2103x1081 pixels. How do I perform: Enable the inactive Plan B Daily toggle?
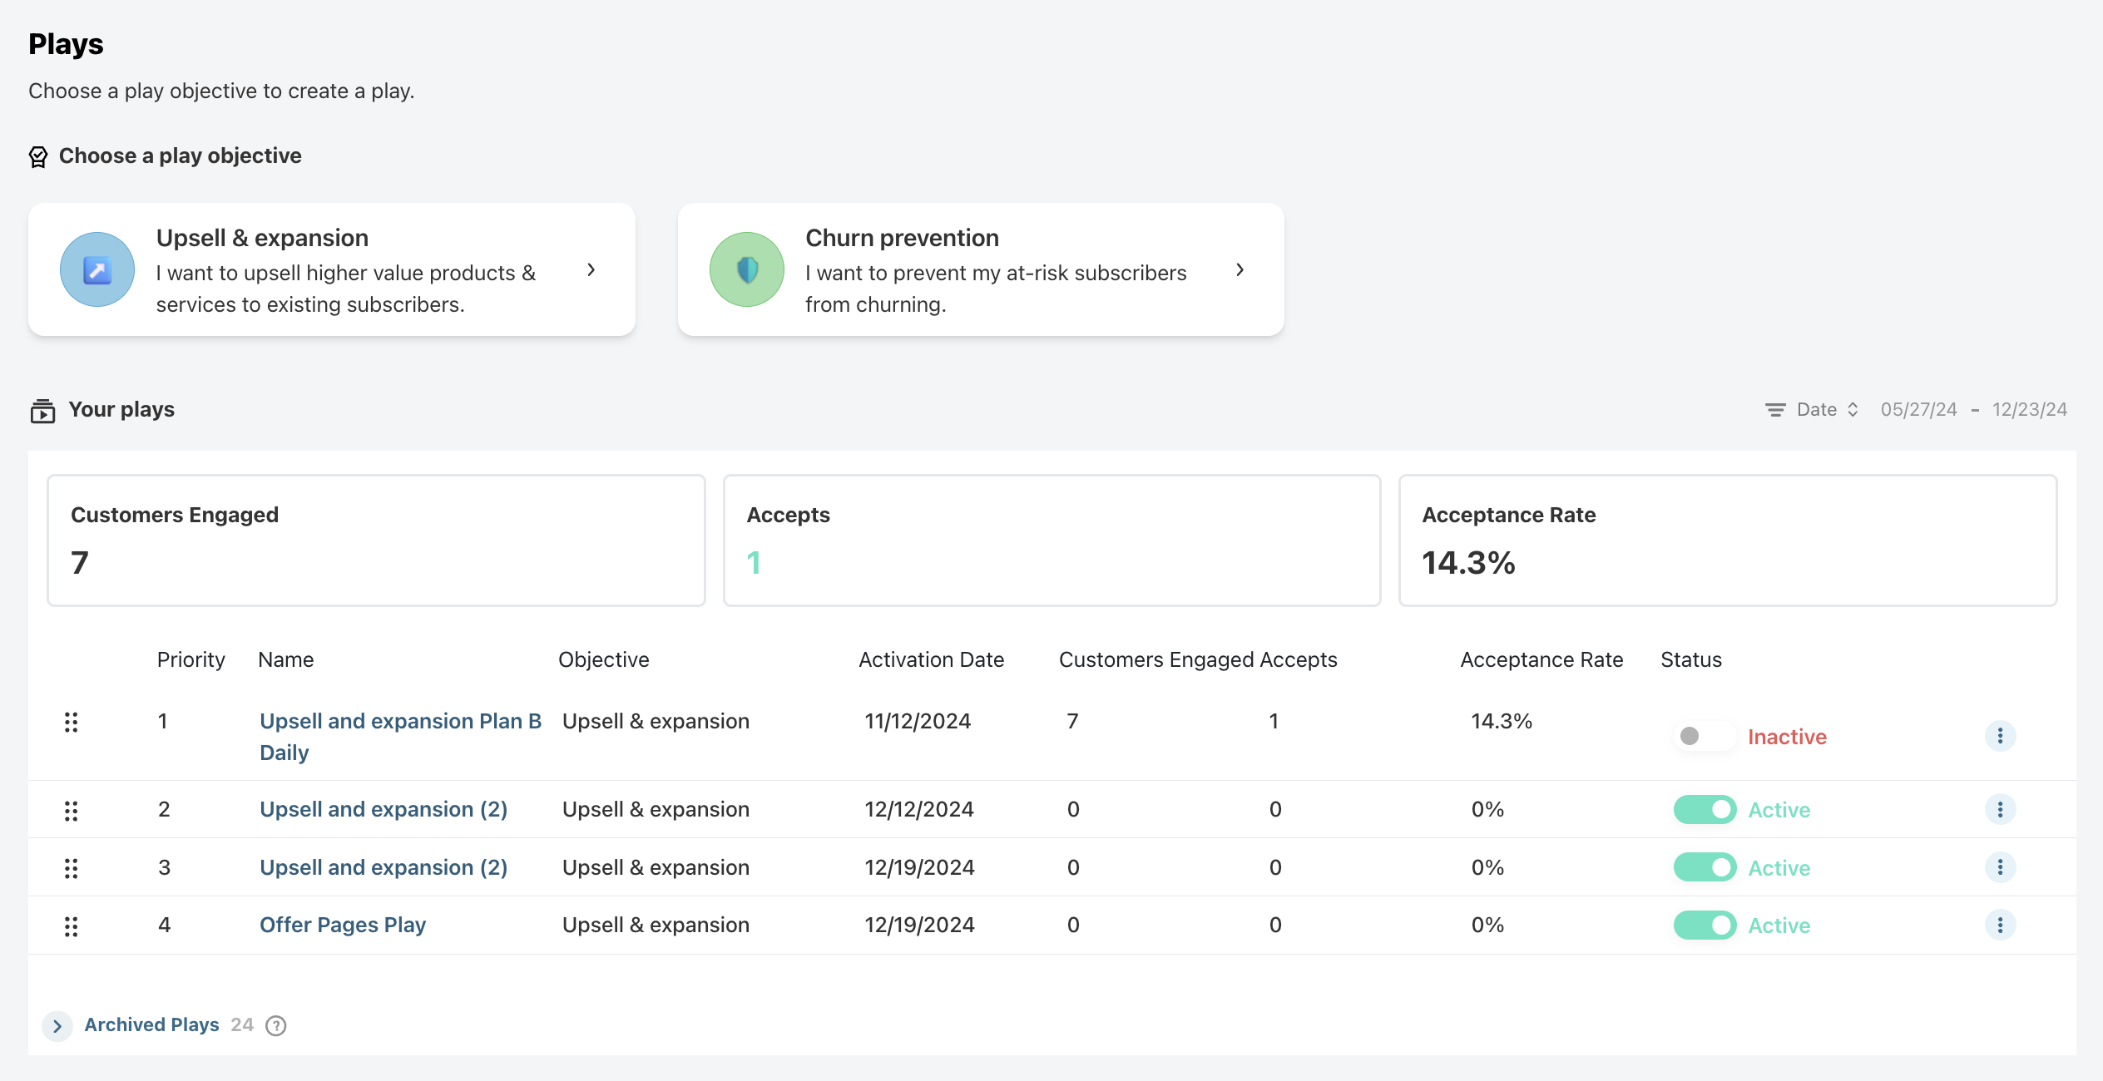(x=1705, y=736)
